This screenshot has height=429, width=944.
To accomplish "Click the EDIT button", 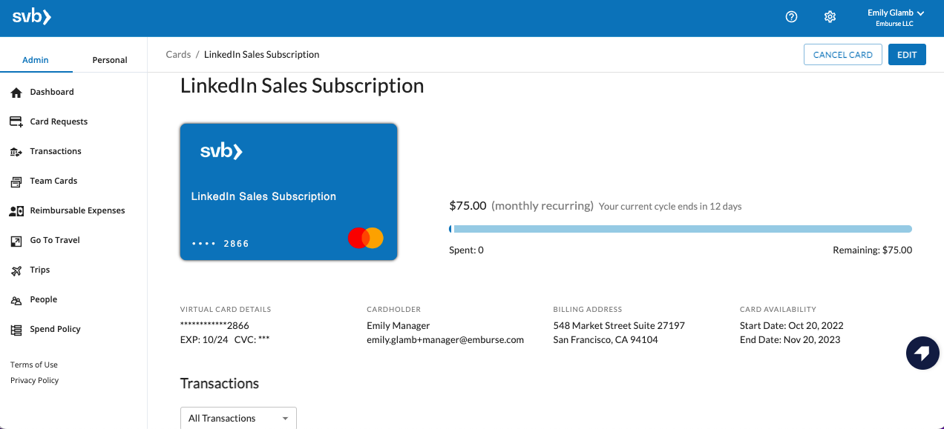I will pos(907,55).
